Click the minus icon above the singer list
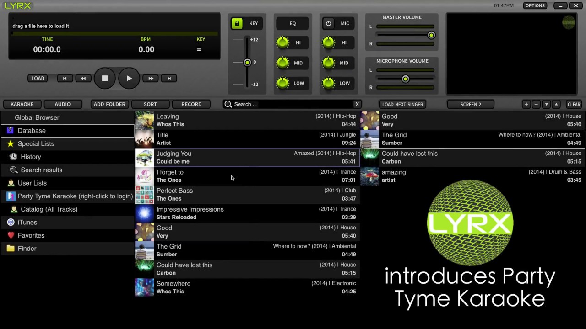The height and width of the screenshot is (329, 586). tap(536, 104)
